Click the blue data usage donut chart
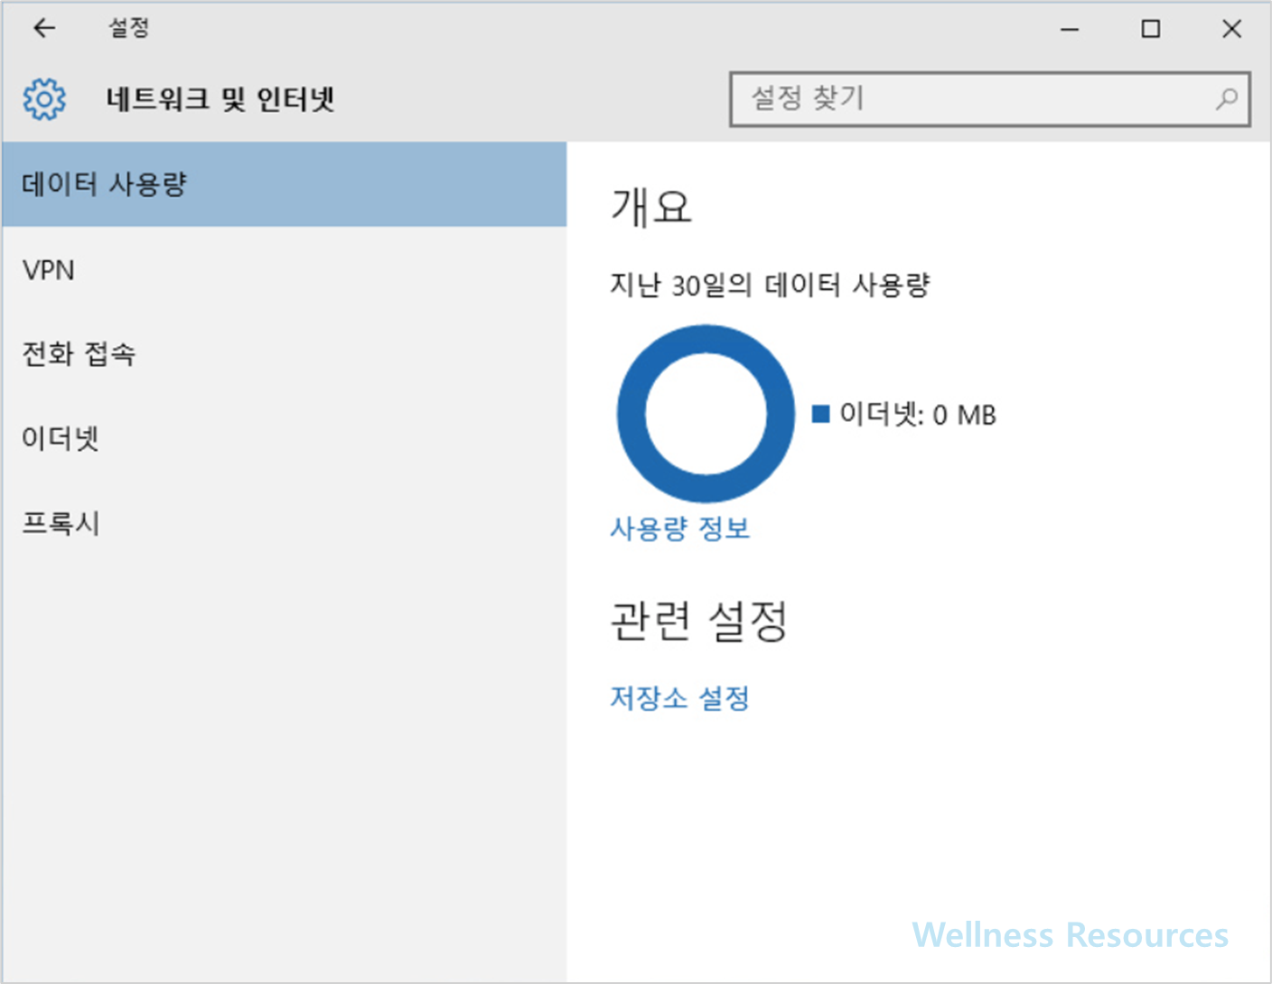This screenshot has height=984, width=1272. pos(706,413)
